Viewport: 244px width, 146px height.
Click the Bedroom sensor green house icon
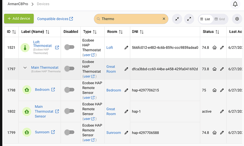pos(27,90)
